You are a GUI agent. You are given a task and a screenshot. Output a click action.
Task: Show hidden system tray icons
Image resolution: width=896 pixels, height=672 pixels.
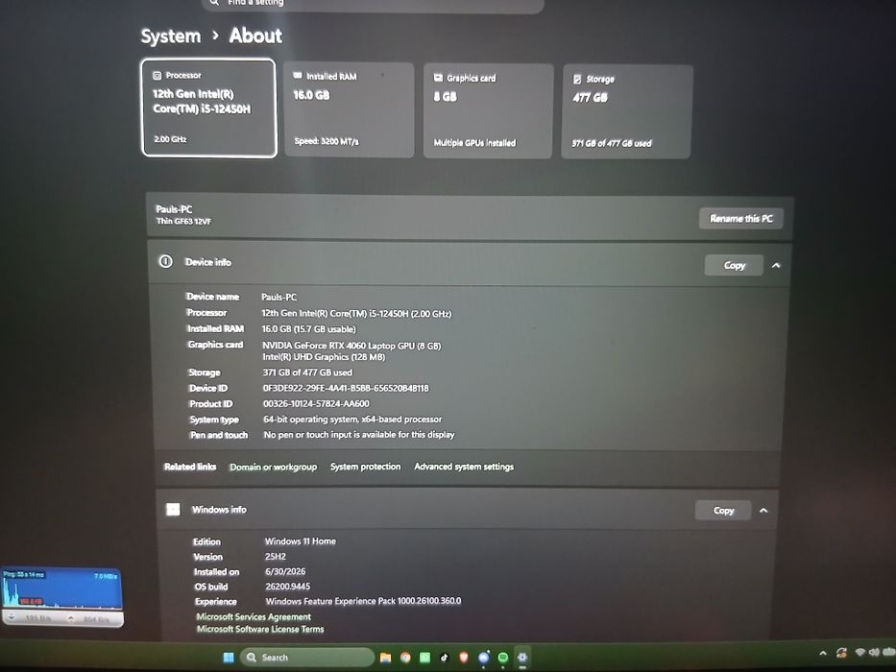[x=823, y=653]
